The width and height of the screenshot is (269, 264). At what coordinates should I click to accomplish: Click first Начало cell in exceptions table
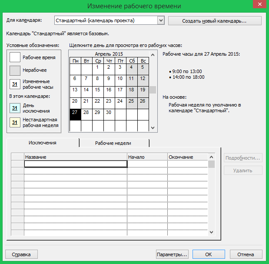click(147, 164)
